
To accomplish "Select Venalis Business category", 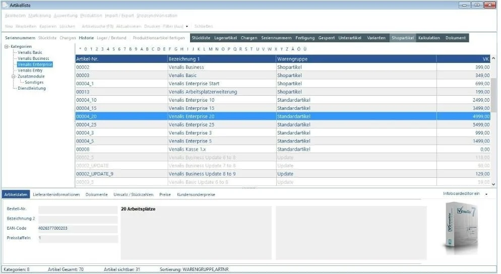I will coord(33,58).
